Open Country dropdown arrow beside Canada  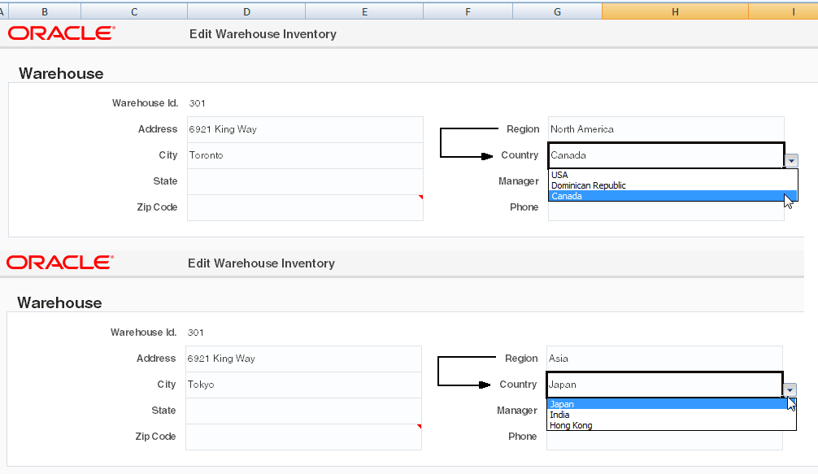(x=791, y=161)
